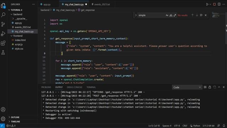Switch to the events_2023.txt tab
The image size is (227, 128).
click(x=102, y=5)
